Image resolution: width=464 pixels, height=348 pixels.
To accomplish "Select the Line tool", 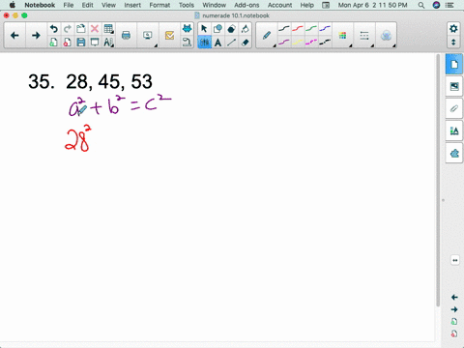I will (x=231, y=43).
